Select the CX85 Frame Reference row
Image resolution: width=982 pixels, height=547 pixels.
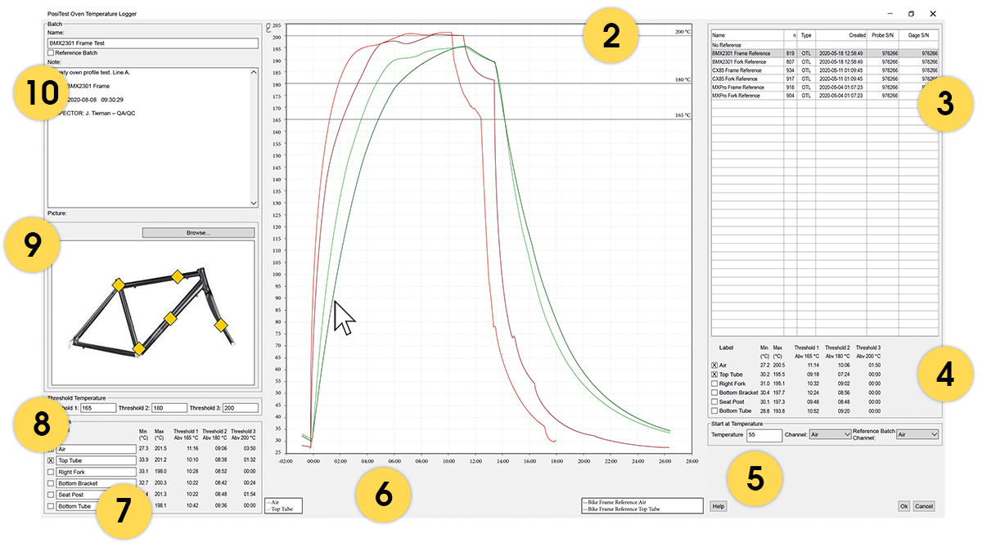click(x=824, y=70)
